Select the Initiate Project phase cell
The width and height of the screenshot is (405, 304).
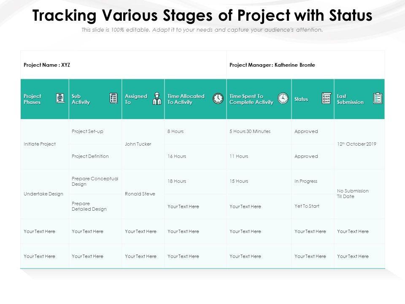click(40, 144)
